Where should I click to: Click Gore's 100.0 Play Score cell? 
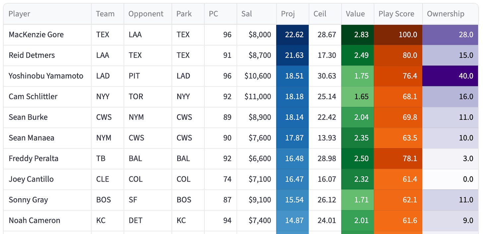click(x=398, y=35)
